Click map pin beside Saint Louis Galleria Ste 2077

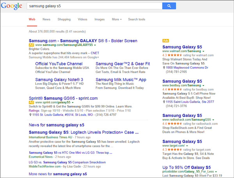click(164, 102)
